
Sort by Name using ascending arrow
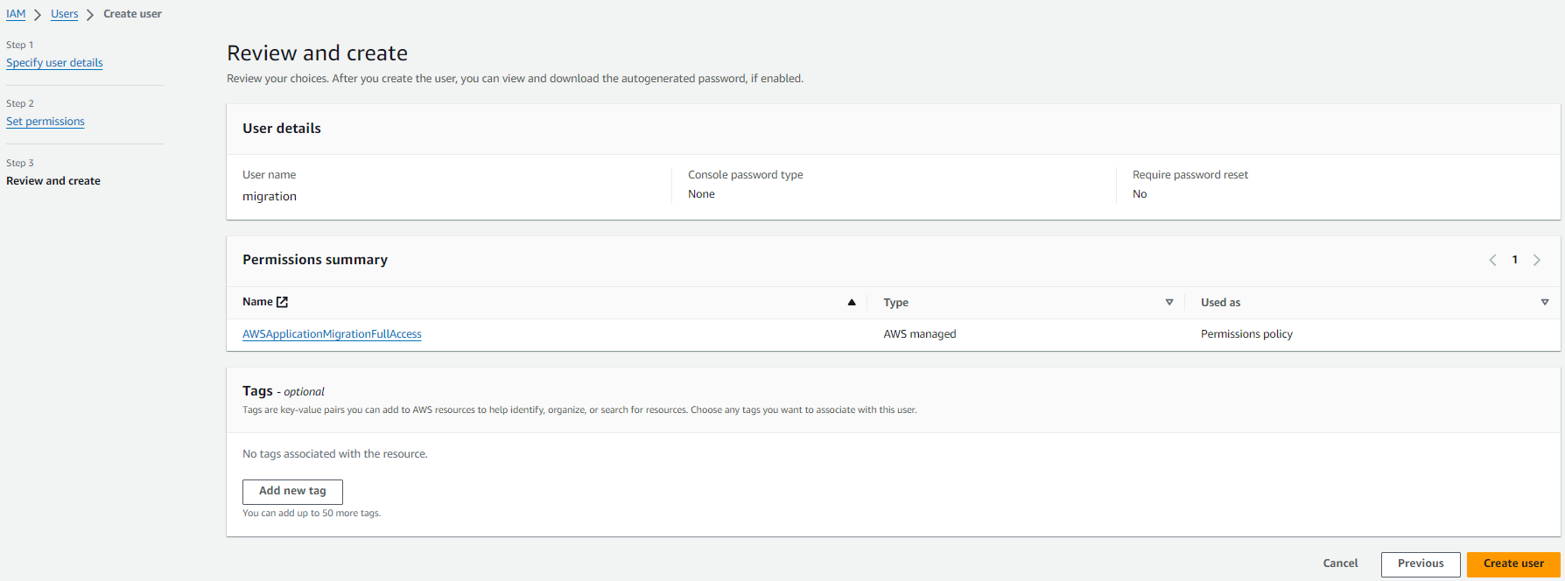point(851,302)
